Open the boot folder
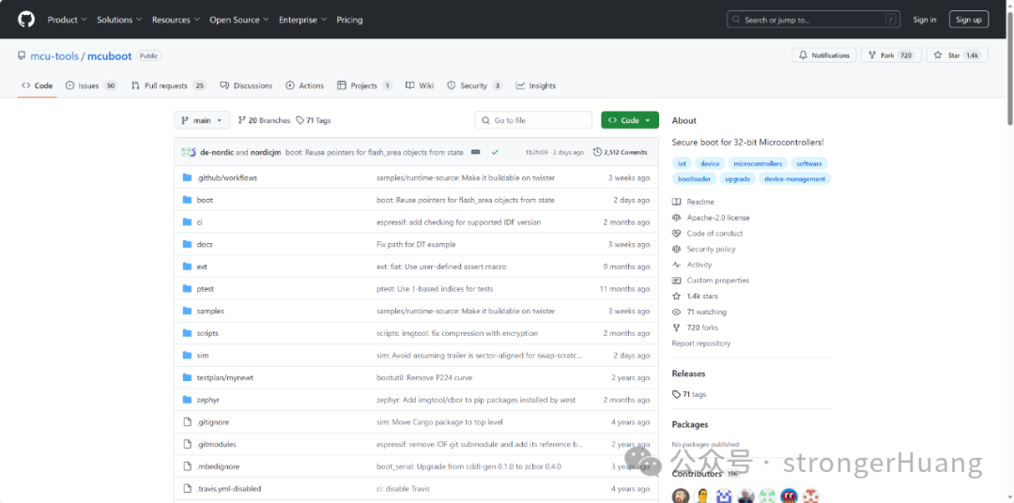Screen dimensions: 1014x503 (205, 201)
